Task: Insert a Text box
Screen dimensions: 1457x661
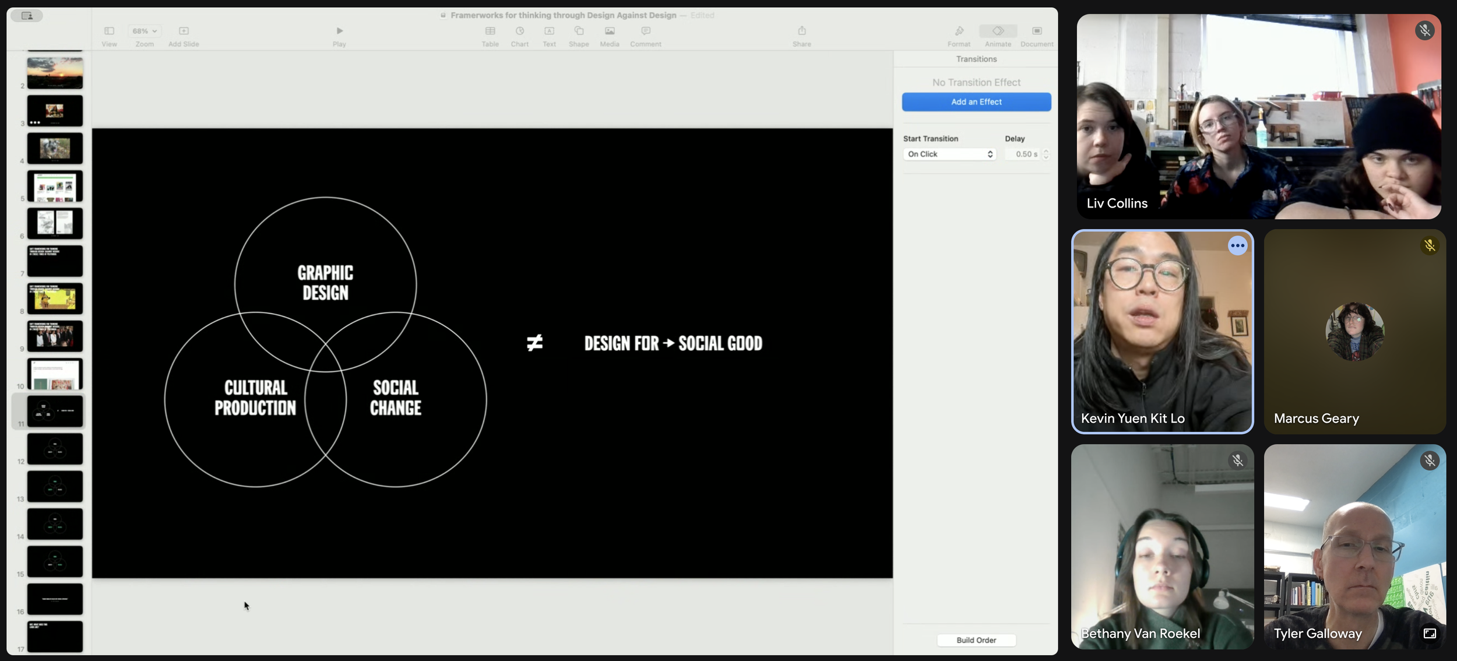Action: [549, 31]
